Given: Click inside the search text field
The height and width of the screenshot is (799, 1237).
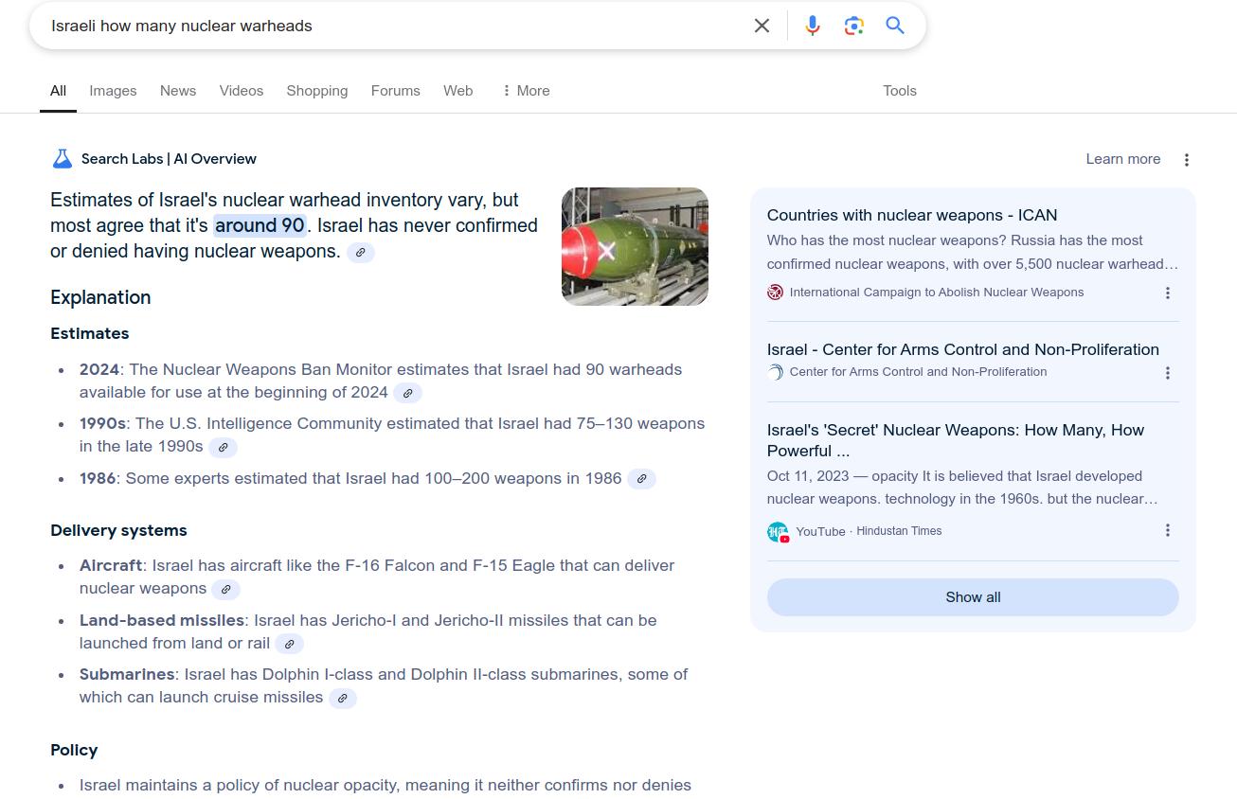Looking at the screenshot, I should click(x=379, y=26).
